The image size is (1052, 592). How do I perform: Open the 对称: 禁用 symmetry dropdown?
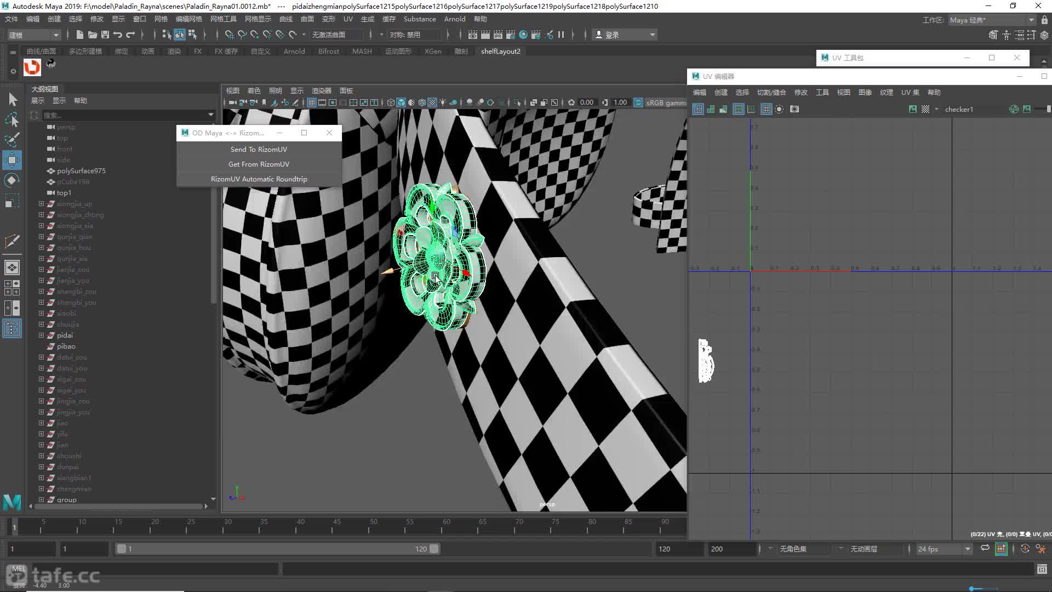tap(414, 35)
